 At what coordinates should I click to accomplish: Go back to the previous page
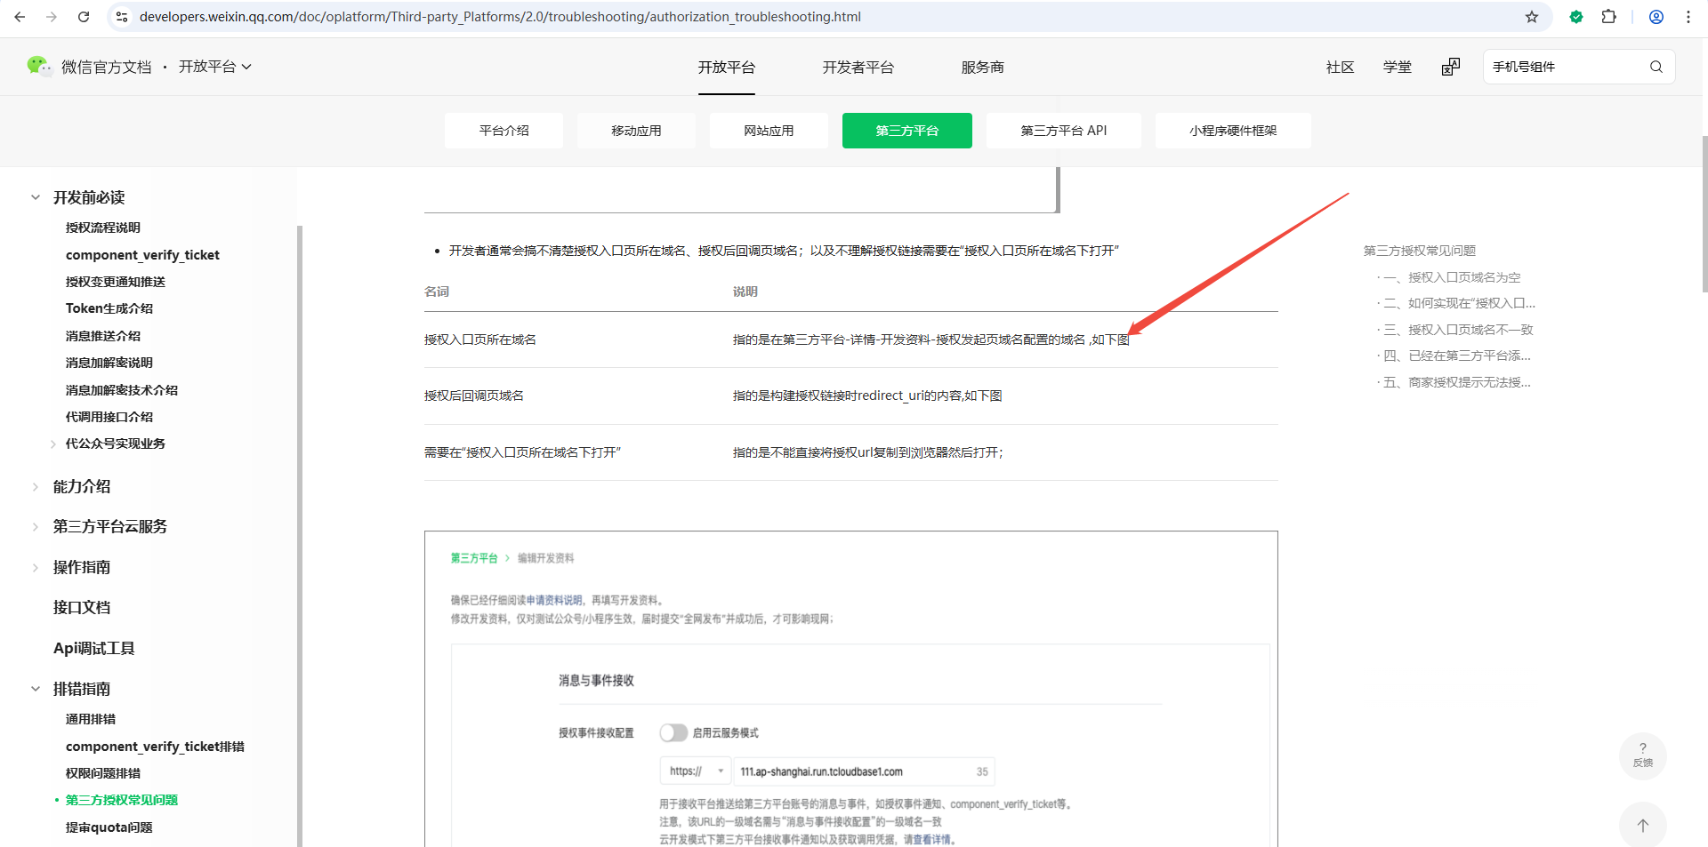[x=20, y=17]
